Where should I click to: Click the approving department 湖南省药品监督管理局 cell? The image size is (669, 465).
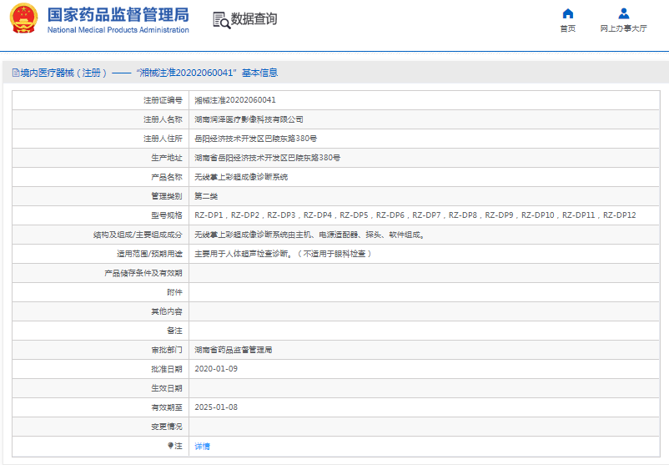[x=233, y=350]
